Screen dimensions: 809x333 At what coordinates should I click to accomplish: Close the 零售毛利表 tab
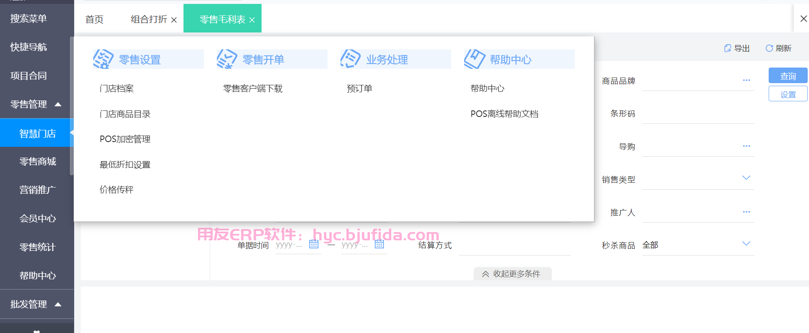click(252, 20)
